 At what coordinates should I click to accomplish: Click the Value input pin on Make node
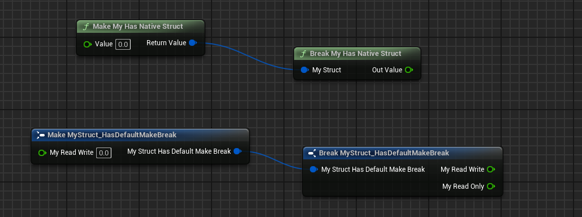coord(88,45)
